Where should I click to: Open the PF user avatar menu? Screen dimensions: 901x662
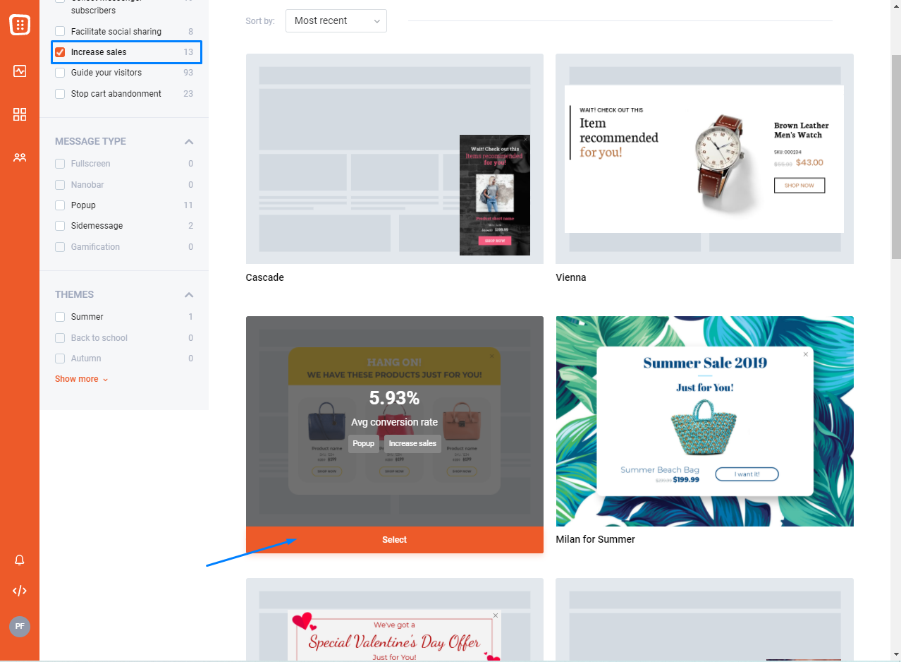click(20, 626)
